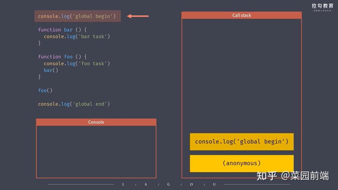Click the Lagou Education logo
This screenshot has width=338, height=190.
(322, 7)
